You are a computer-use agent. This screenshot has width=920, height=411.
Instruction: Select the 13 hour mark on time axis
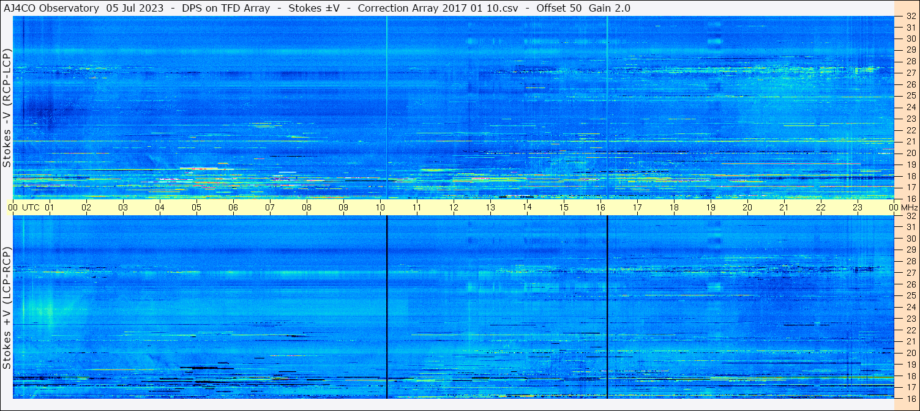(490, 207)
